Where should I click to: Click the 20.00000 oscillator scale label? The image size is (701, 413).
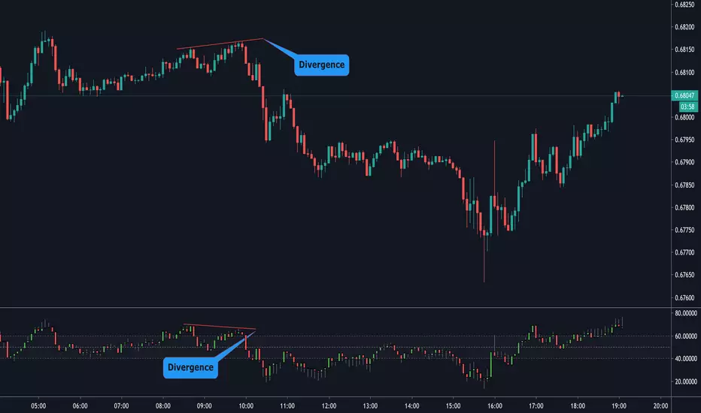pyautogui.click(x=685, y=381)
